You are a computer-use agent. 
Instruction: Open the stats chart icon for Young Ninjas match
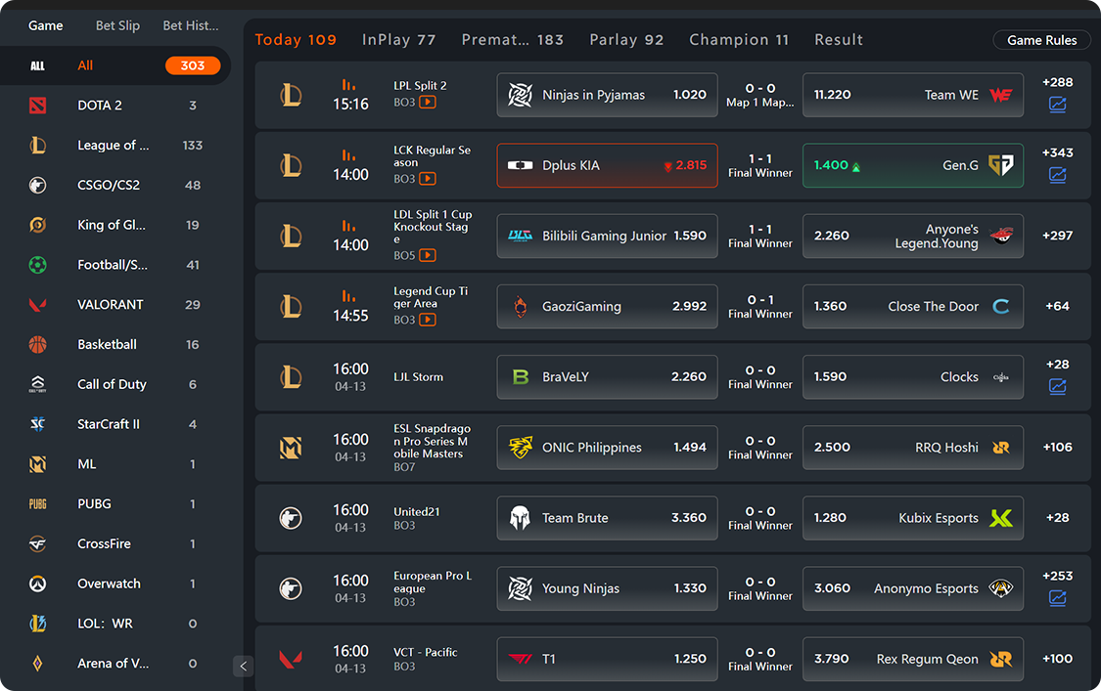1057,598
